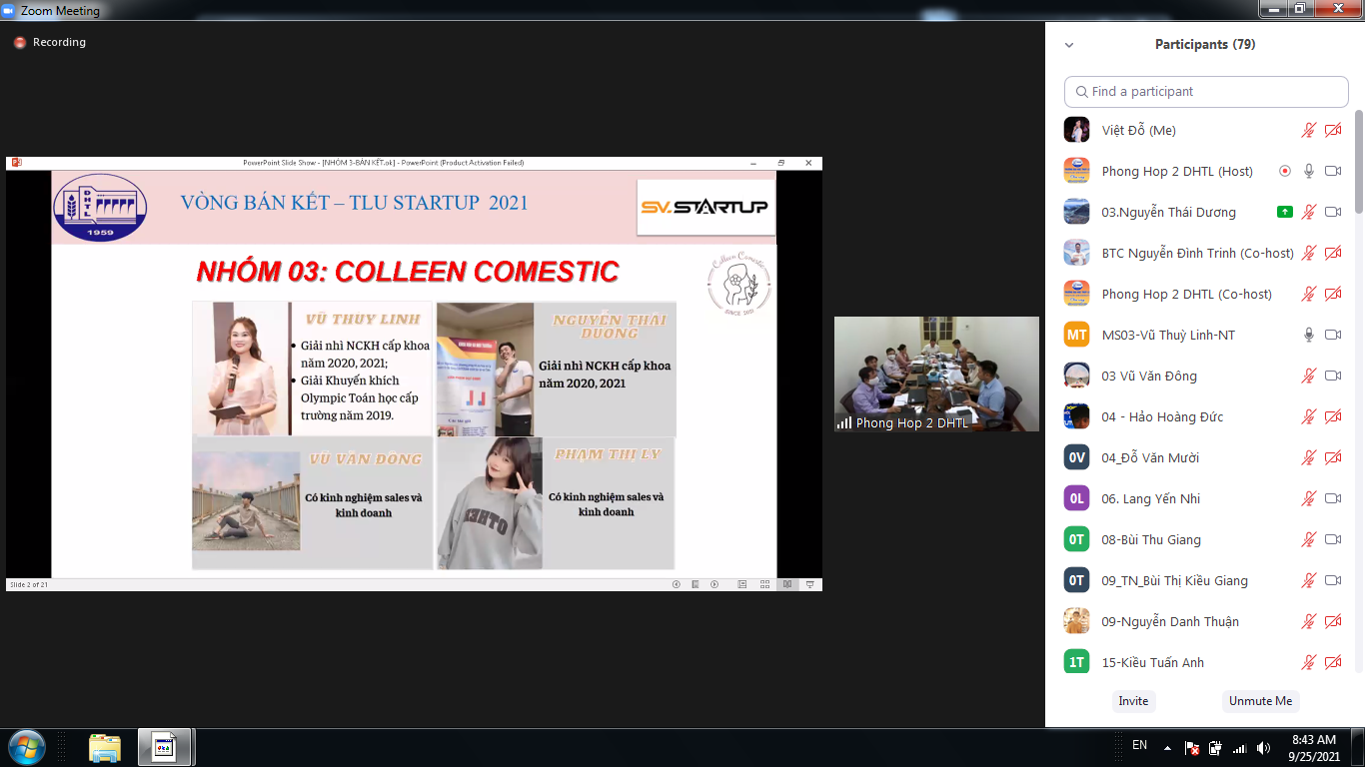
Task: Switch to Slide Sorter view icon
Action: tap(765, 584)
